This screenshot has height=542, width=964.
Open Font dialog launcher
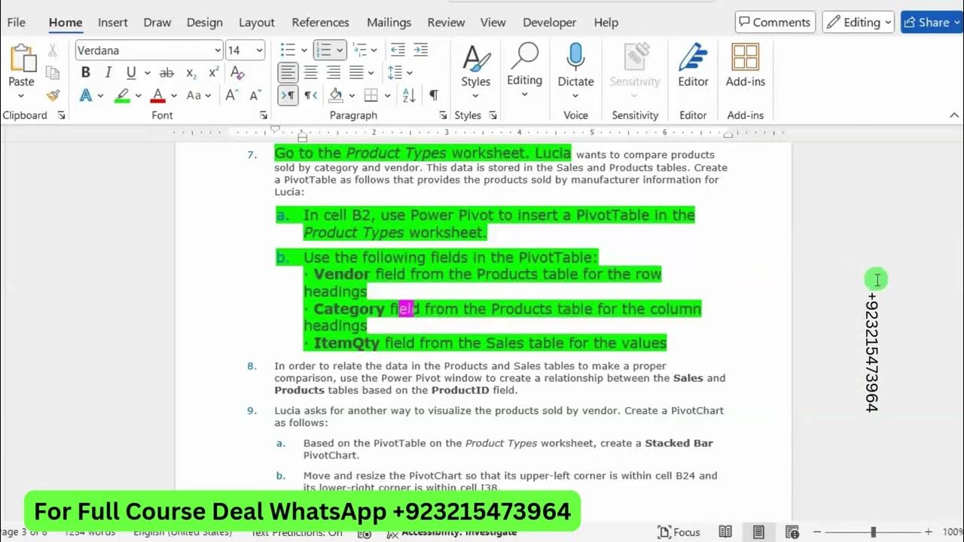(264, 116)
